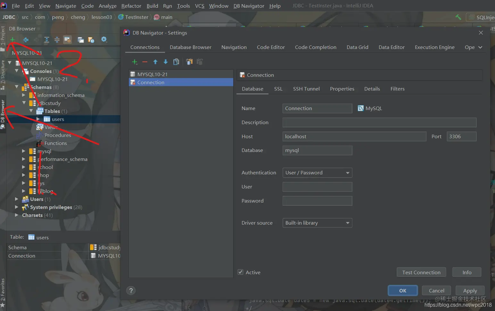The width and height of the screenshot is (495, 311).
Task: Click the Info button
Action: [x=467, y=272]
